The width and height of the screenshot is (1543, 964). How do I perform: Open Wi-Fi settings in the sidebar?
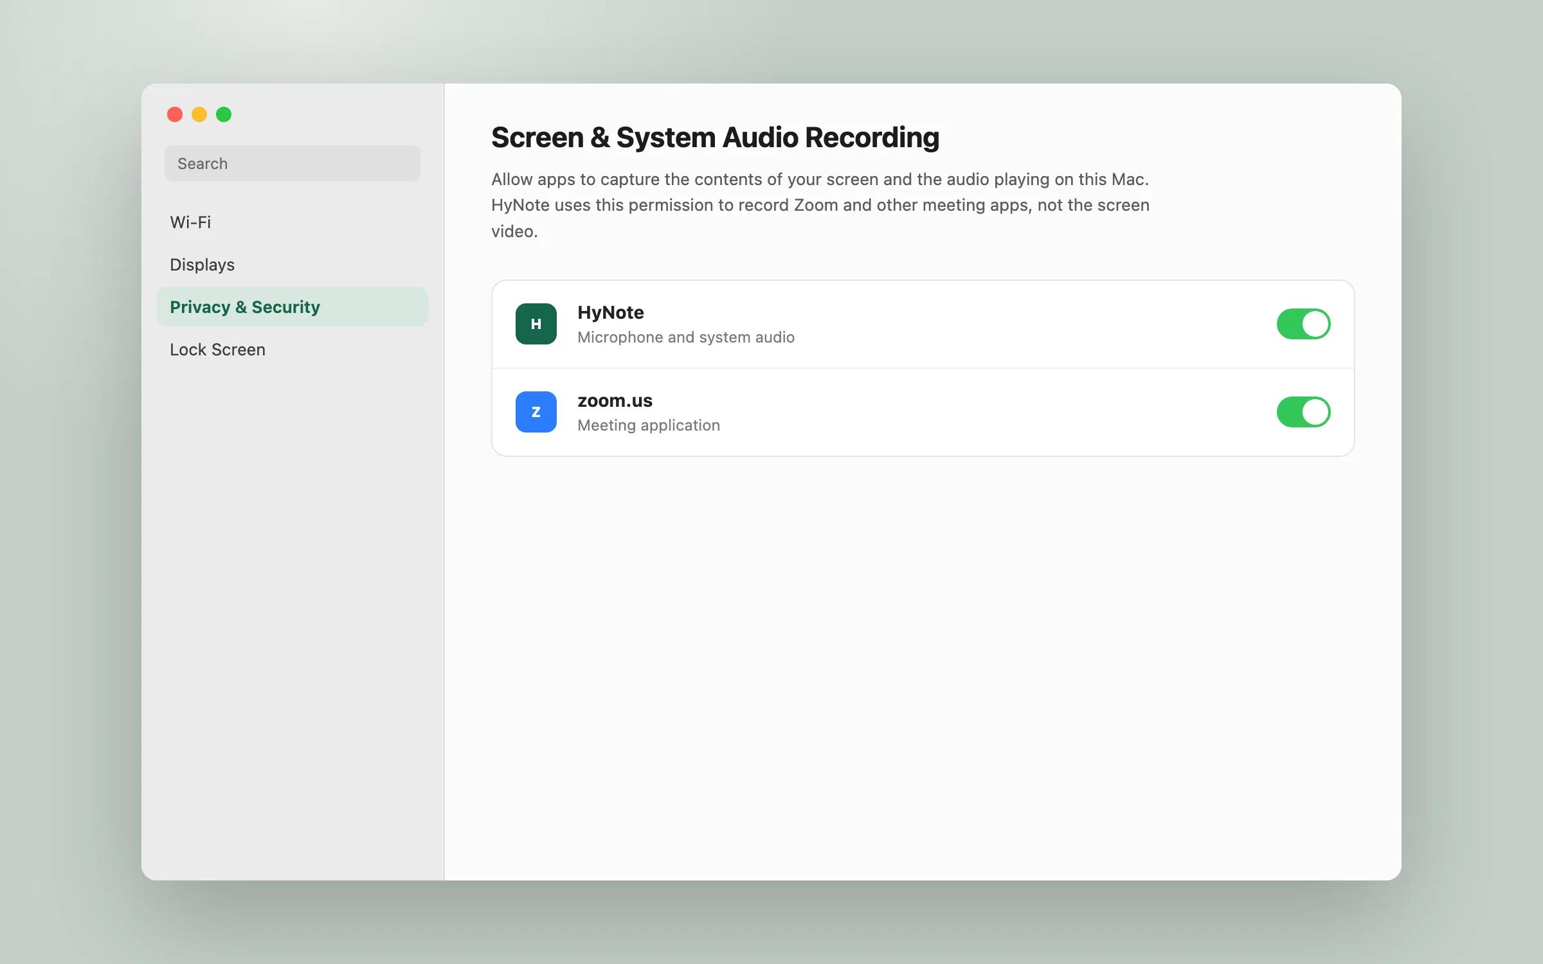click(293, 222)
